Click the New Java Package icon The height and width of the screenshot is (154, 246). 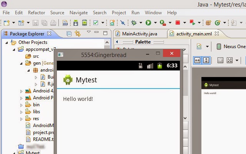(x=208, y=23)
